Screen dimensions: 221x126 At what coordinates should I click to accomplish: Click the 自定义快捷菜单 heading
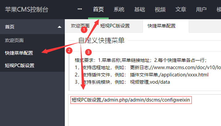(x=101, y=40)
